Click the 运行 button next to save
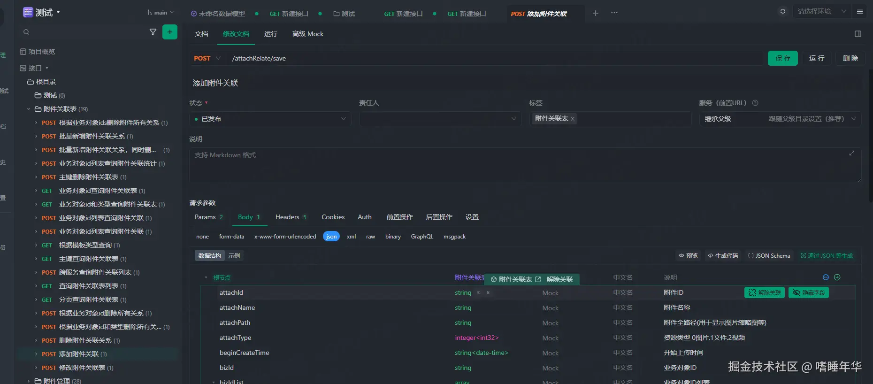The height and width of the screenshot is (384, 873). 817,58
